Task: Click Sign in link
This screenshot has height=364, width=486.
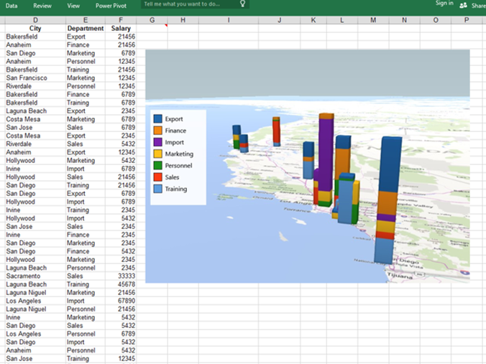Action: coord(444,4)
